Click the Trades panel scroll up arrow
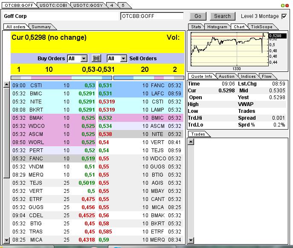 point(191,142)
